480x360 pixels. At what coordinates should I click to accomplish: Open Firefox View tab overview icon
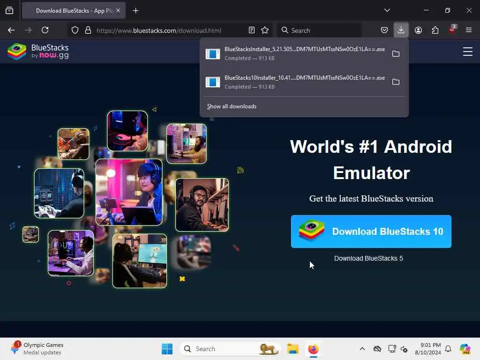9,11
